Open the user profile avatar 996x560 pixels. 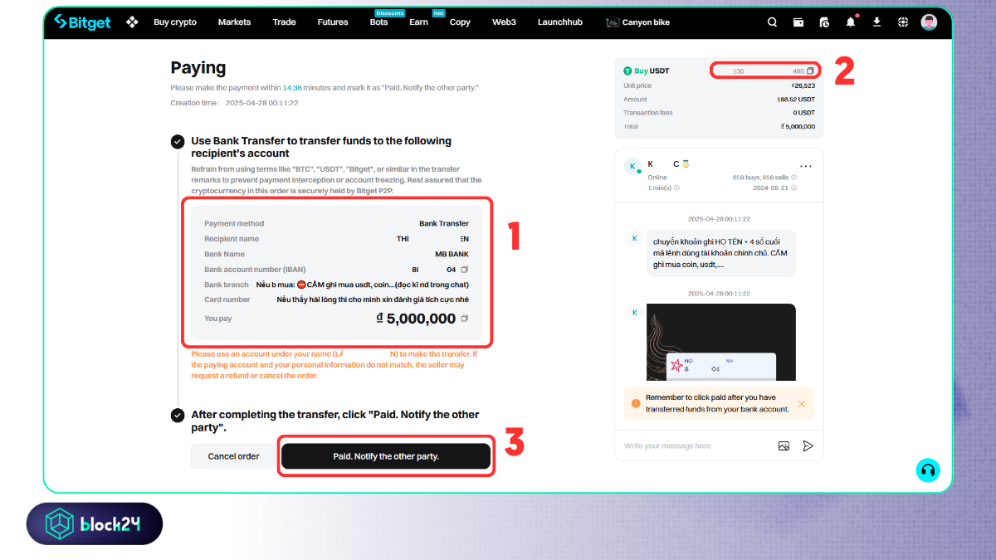(930, 22)
